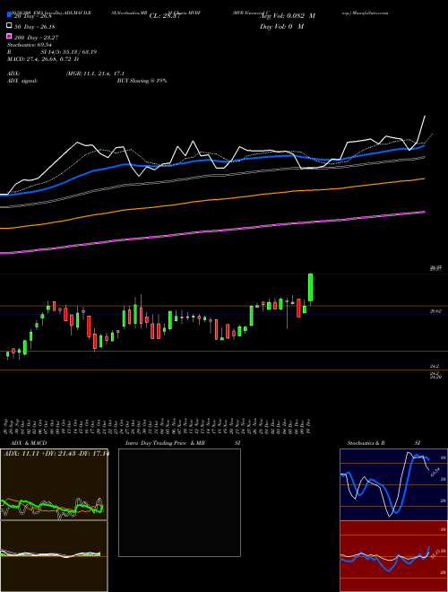448x592 pixels.
Task: Click the CL: 28.37 closing price
Action: (x=165, y=16)
